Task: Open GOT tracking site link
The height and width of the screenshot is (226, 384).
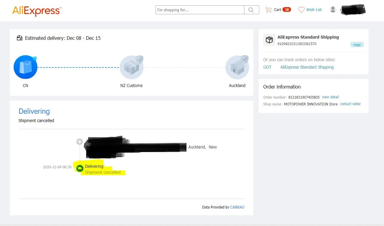Action: coord(267,67)
